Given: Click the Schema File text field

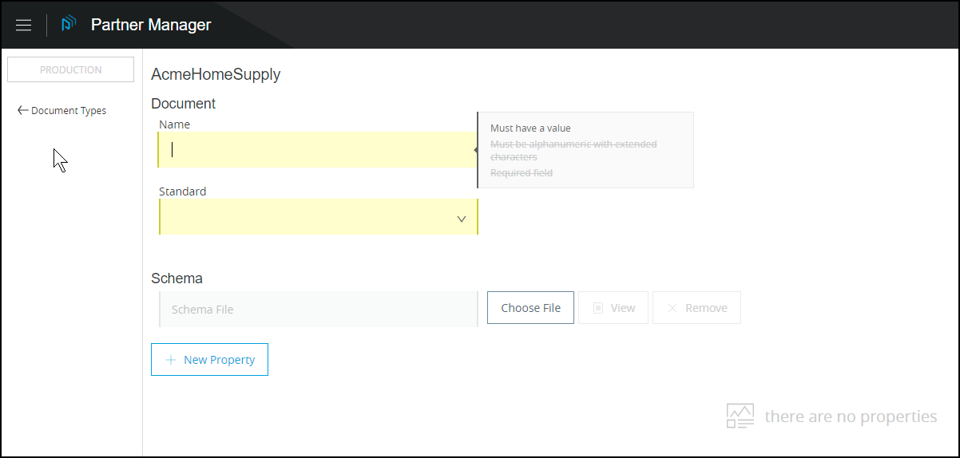Looking at the screenshot, I should 318,310.
